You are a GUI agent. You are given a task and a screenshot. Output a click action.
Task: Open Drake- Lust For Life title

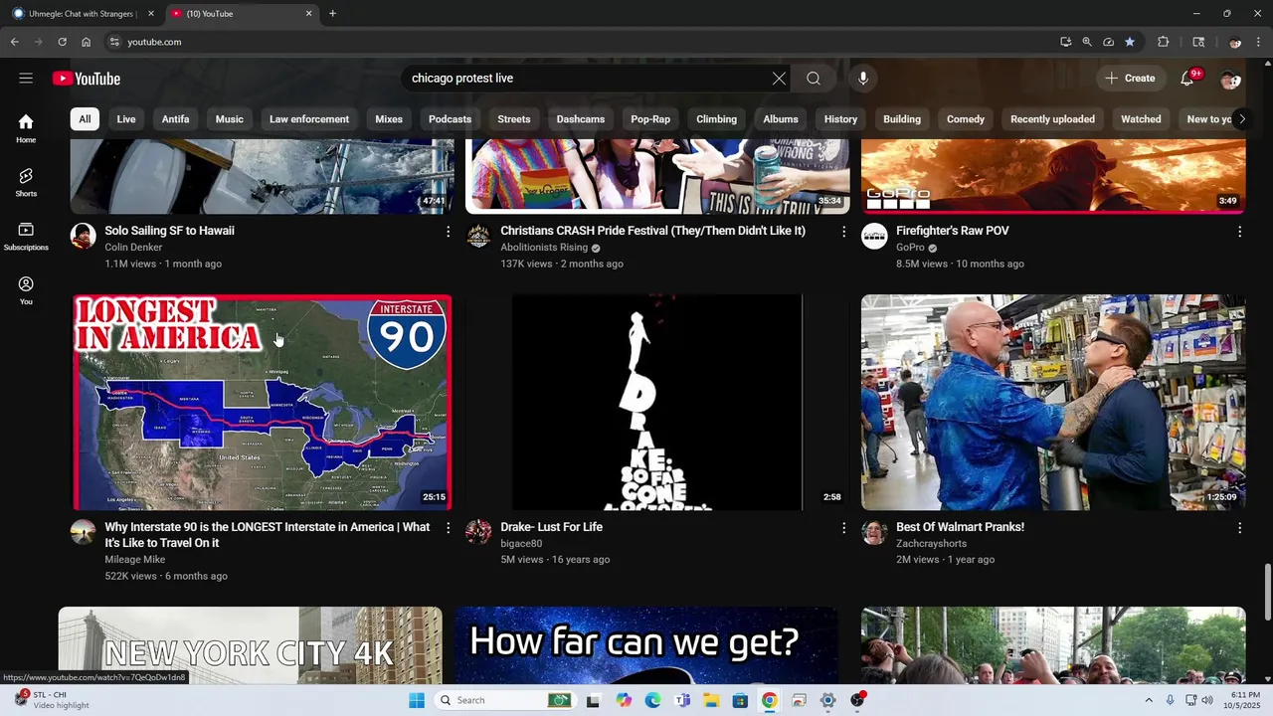551,527
